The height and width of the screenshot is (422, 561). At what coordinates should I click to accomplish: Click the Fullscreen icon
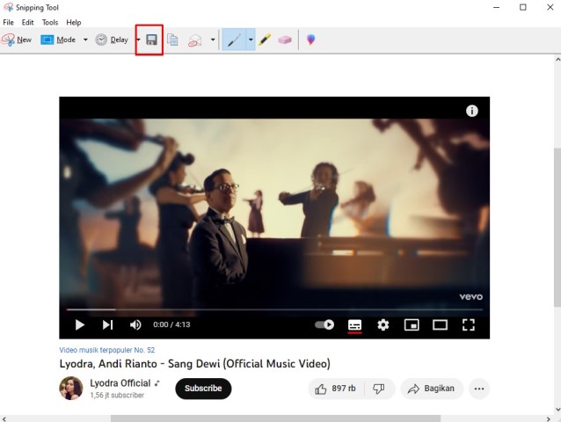pos(469,324)
